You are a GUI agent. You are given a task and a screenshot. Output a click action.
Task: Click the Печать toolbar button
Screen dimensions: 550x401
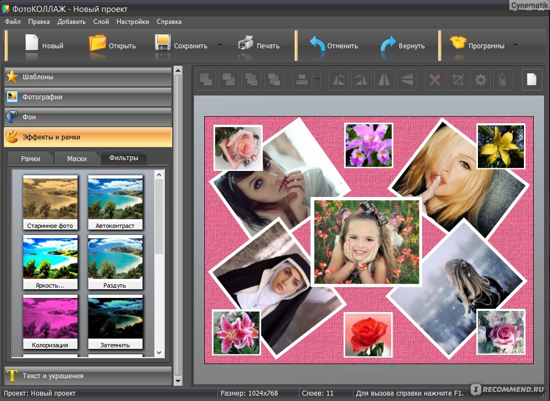259,45
